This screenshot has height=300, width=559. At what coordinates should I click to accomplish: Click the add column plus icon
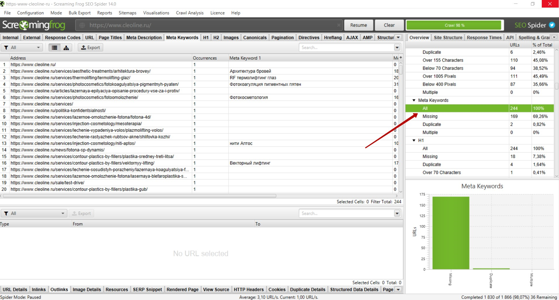[401, 58]
